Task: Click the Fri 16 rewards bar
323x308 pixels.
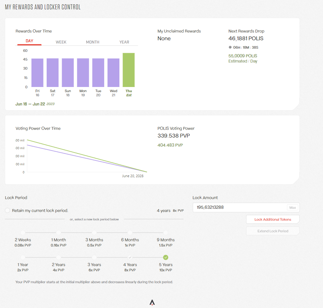Action: [37, 72]
